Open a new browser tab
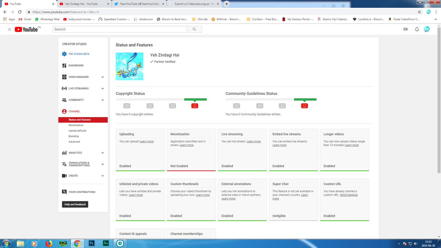 [227, 4]
